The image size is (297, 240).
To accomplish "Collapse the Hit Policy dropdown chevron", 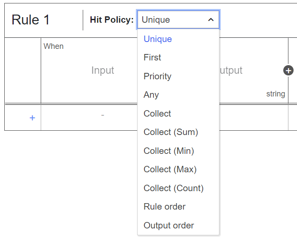I will tap(210, 20).
